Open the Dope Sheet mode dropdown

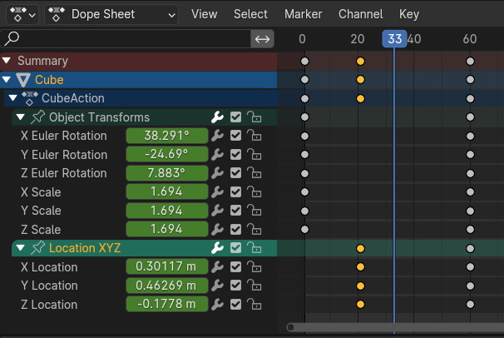click(111, 14)
